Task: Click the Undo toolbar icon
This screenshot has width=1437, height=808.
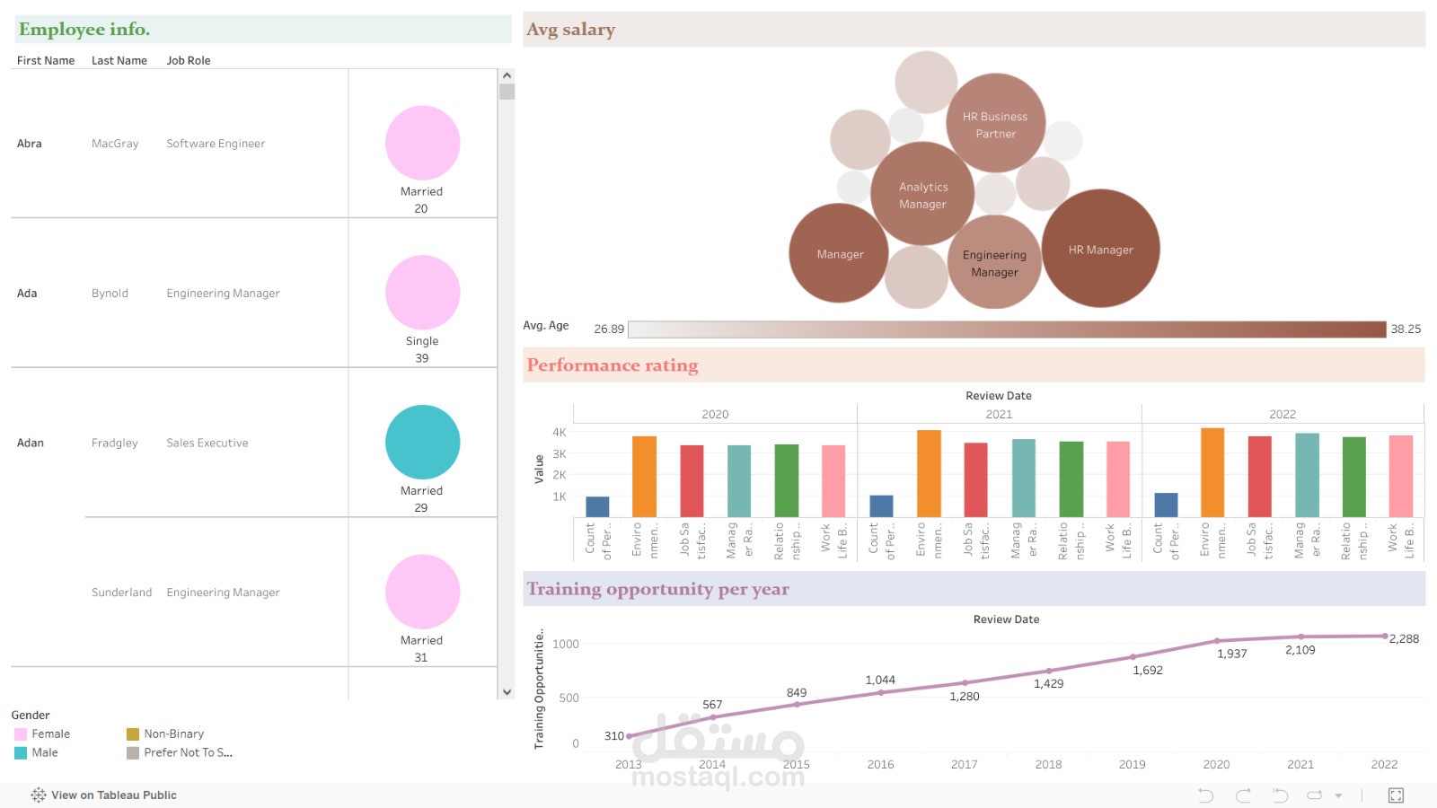Action: (1205, 795)
